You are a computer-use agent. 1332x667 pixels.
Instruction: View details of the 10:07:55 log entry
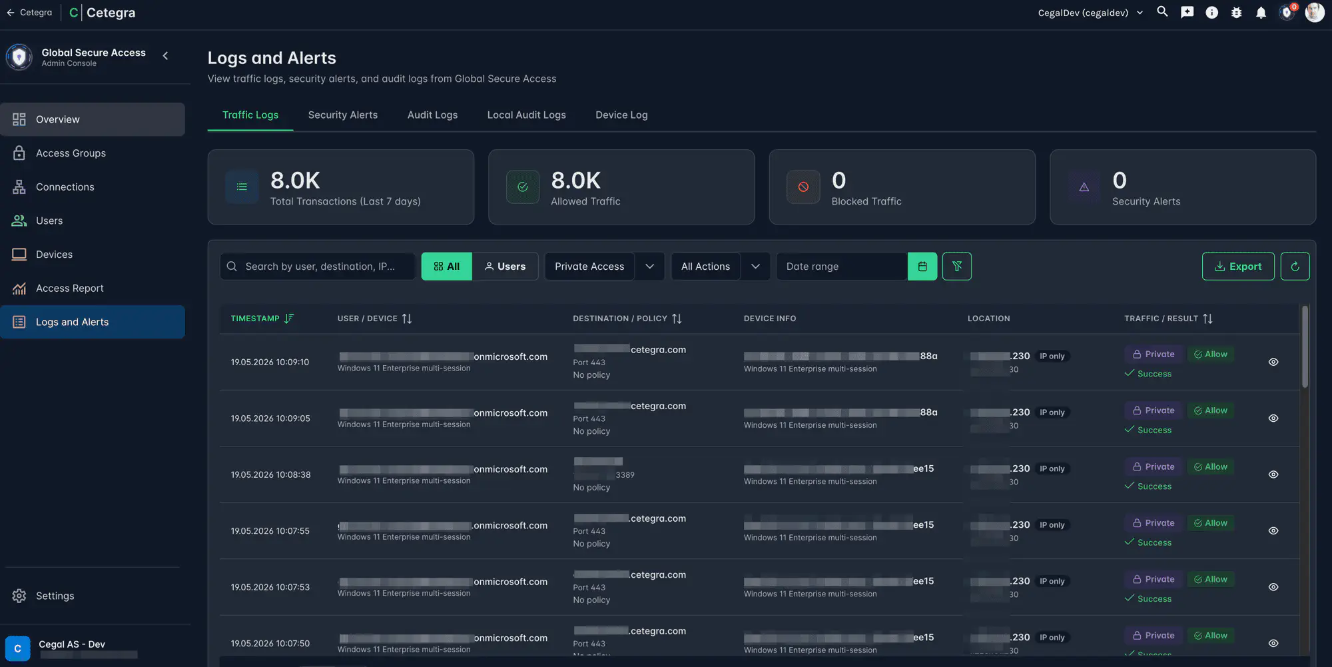point(1273,531)
